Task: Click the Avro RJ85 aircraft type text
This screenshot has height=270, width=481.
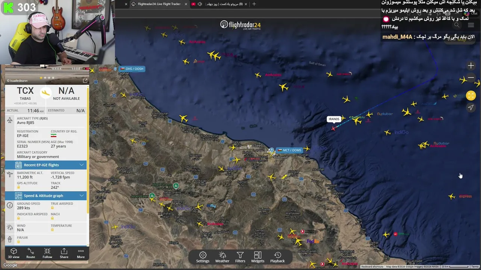Action: (x=26, y=123)
